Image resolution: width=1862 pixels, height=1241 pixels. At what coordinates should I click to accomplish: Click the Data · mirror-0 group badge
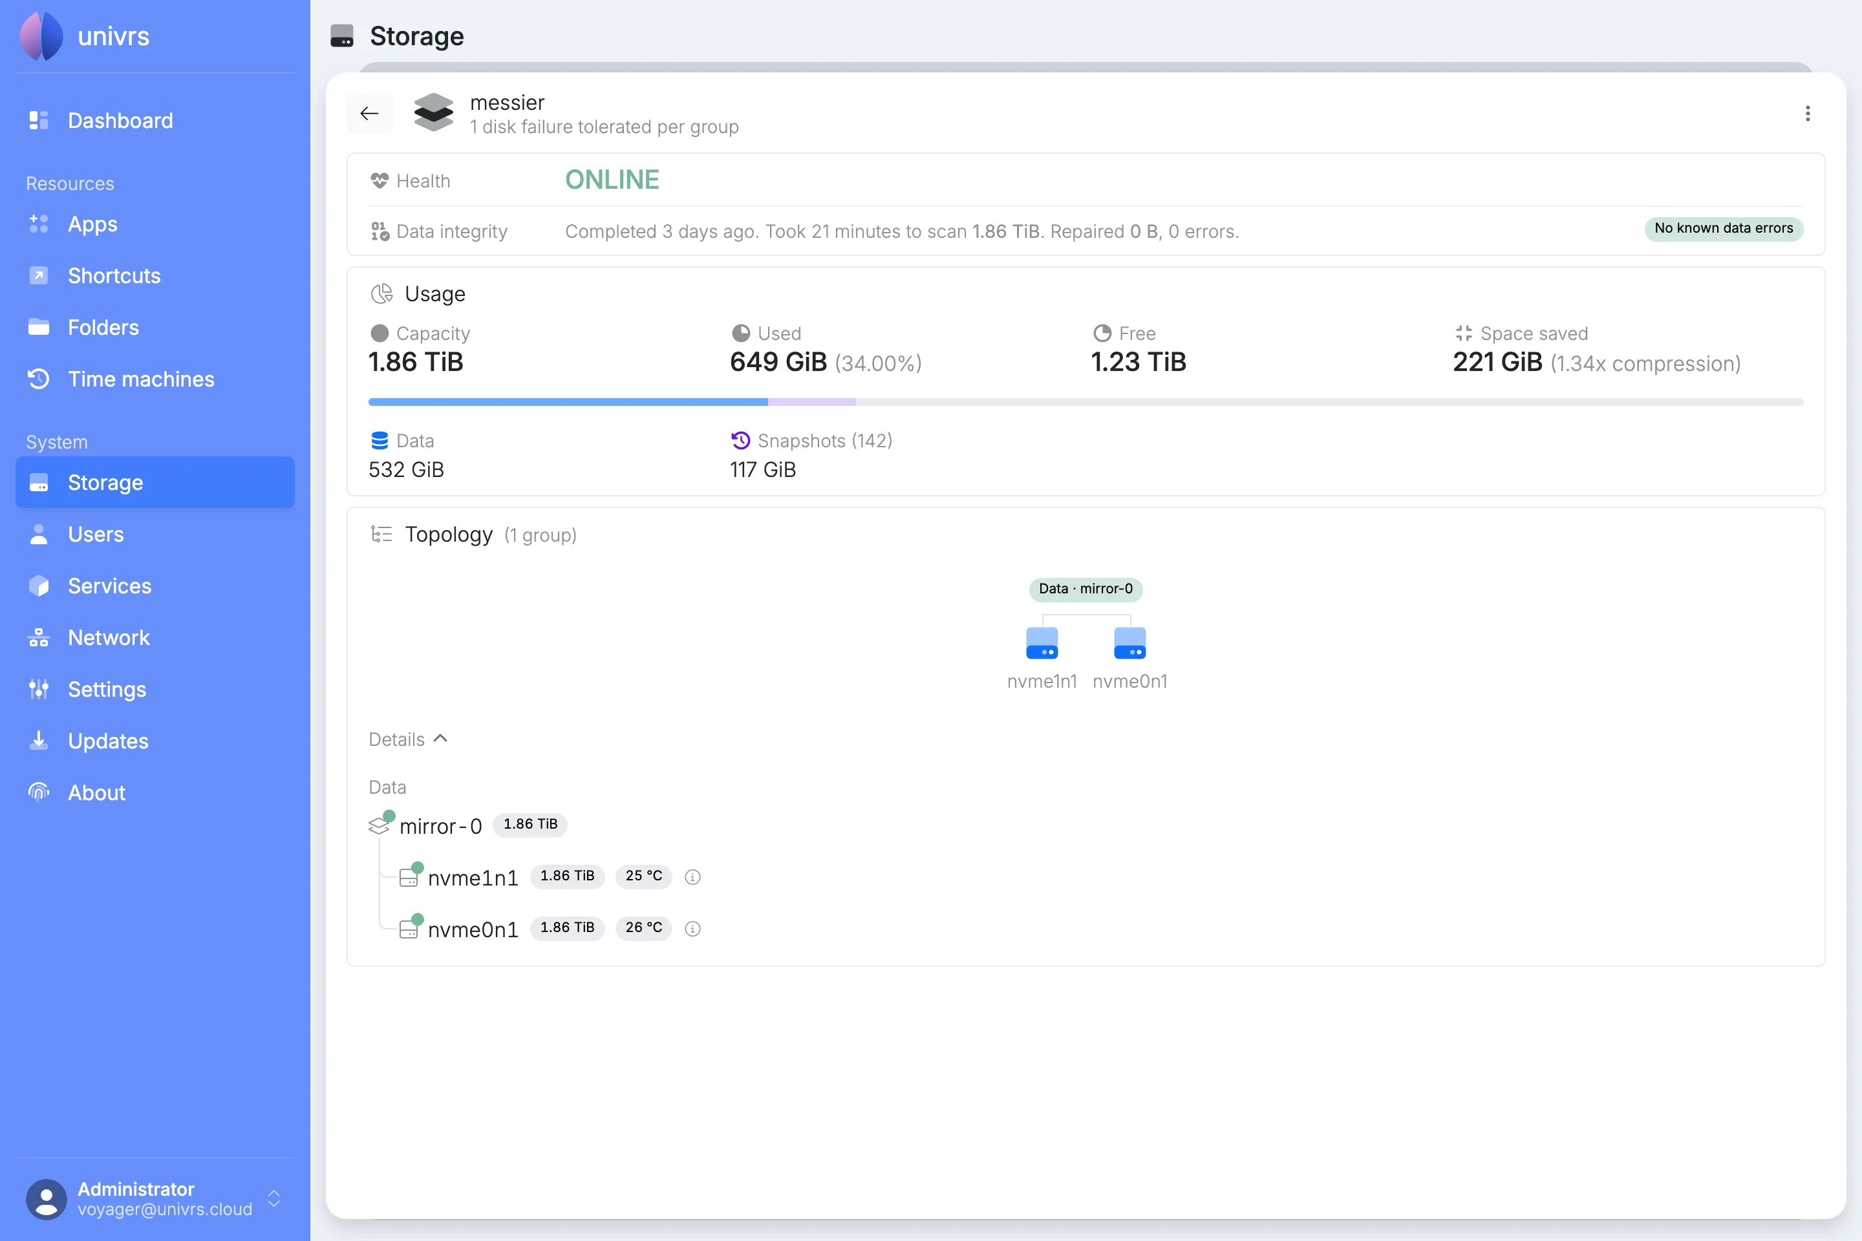pyautogui.click(x=1086, y=589)
